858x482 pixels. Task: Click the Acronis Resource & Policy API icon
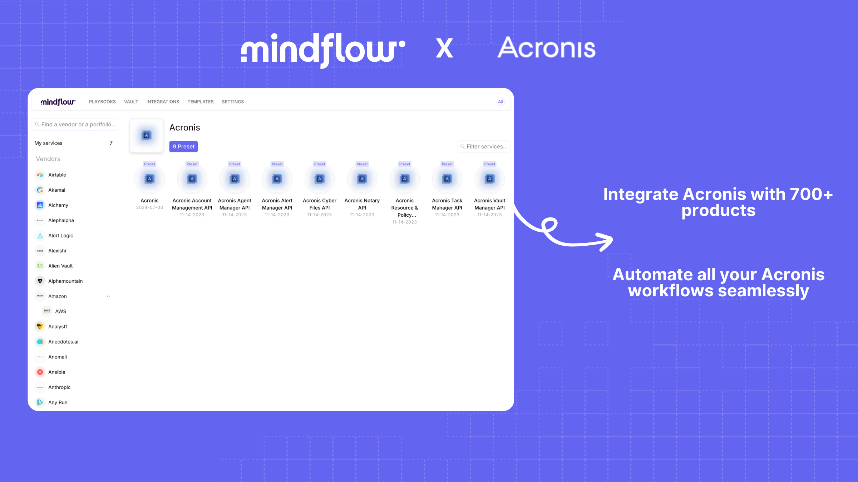click(x=404, y=179)
